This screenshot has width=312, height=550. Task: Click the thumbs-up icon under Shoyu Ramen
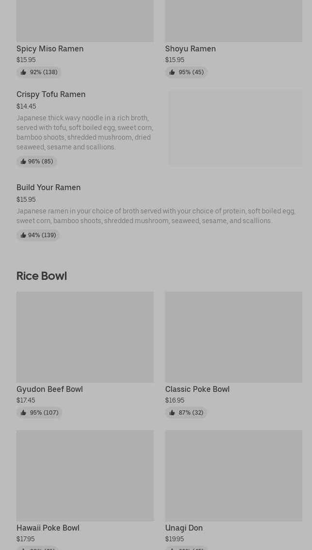[x=172, y=72]
